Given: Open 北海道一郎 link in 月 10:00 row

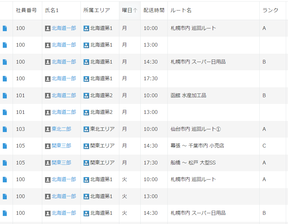Looking at the screenshot, I should click(64, 28).
